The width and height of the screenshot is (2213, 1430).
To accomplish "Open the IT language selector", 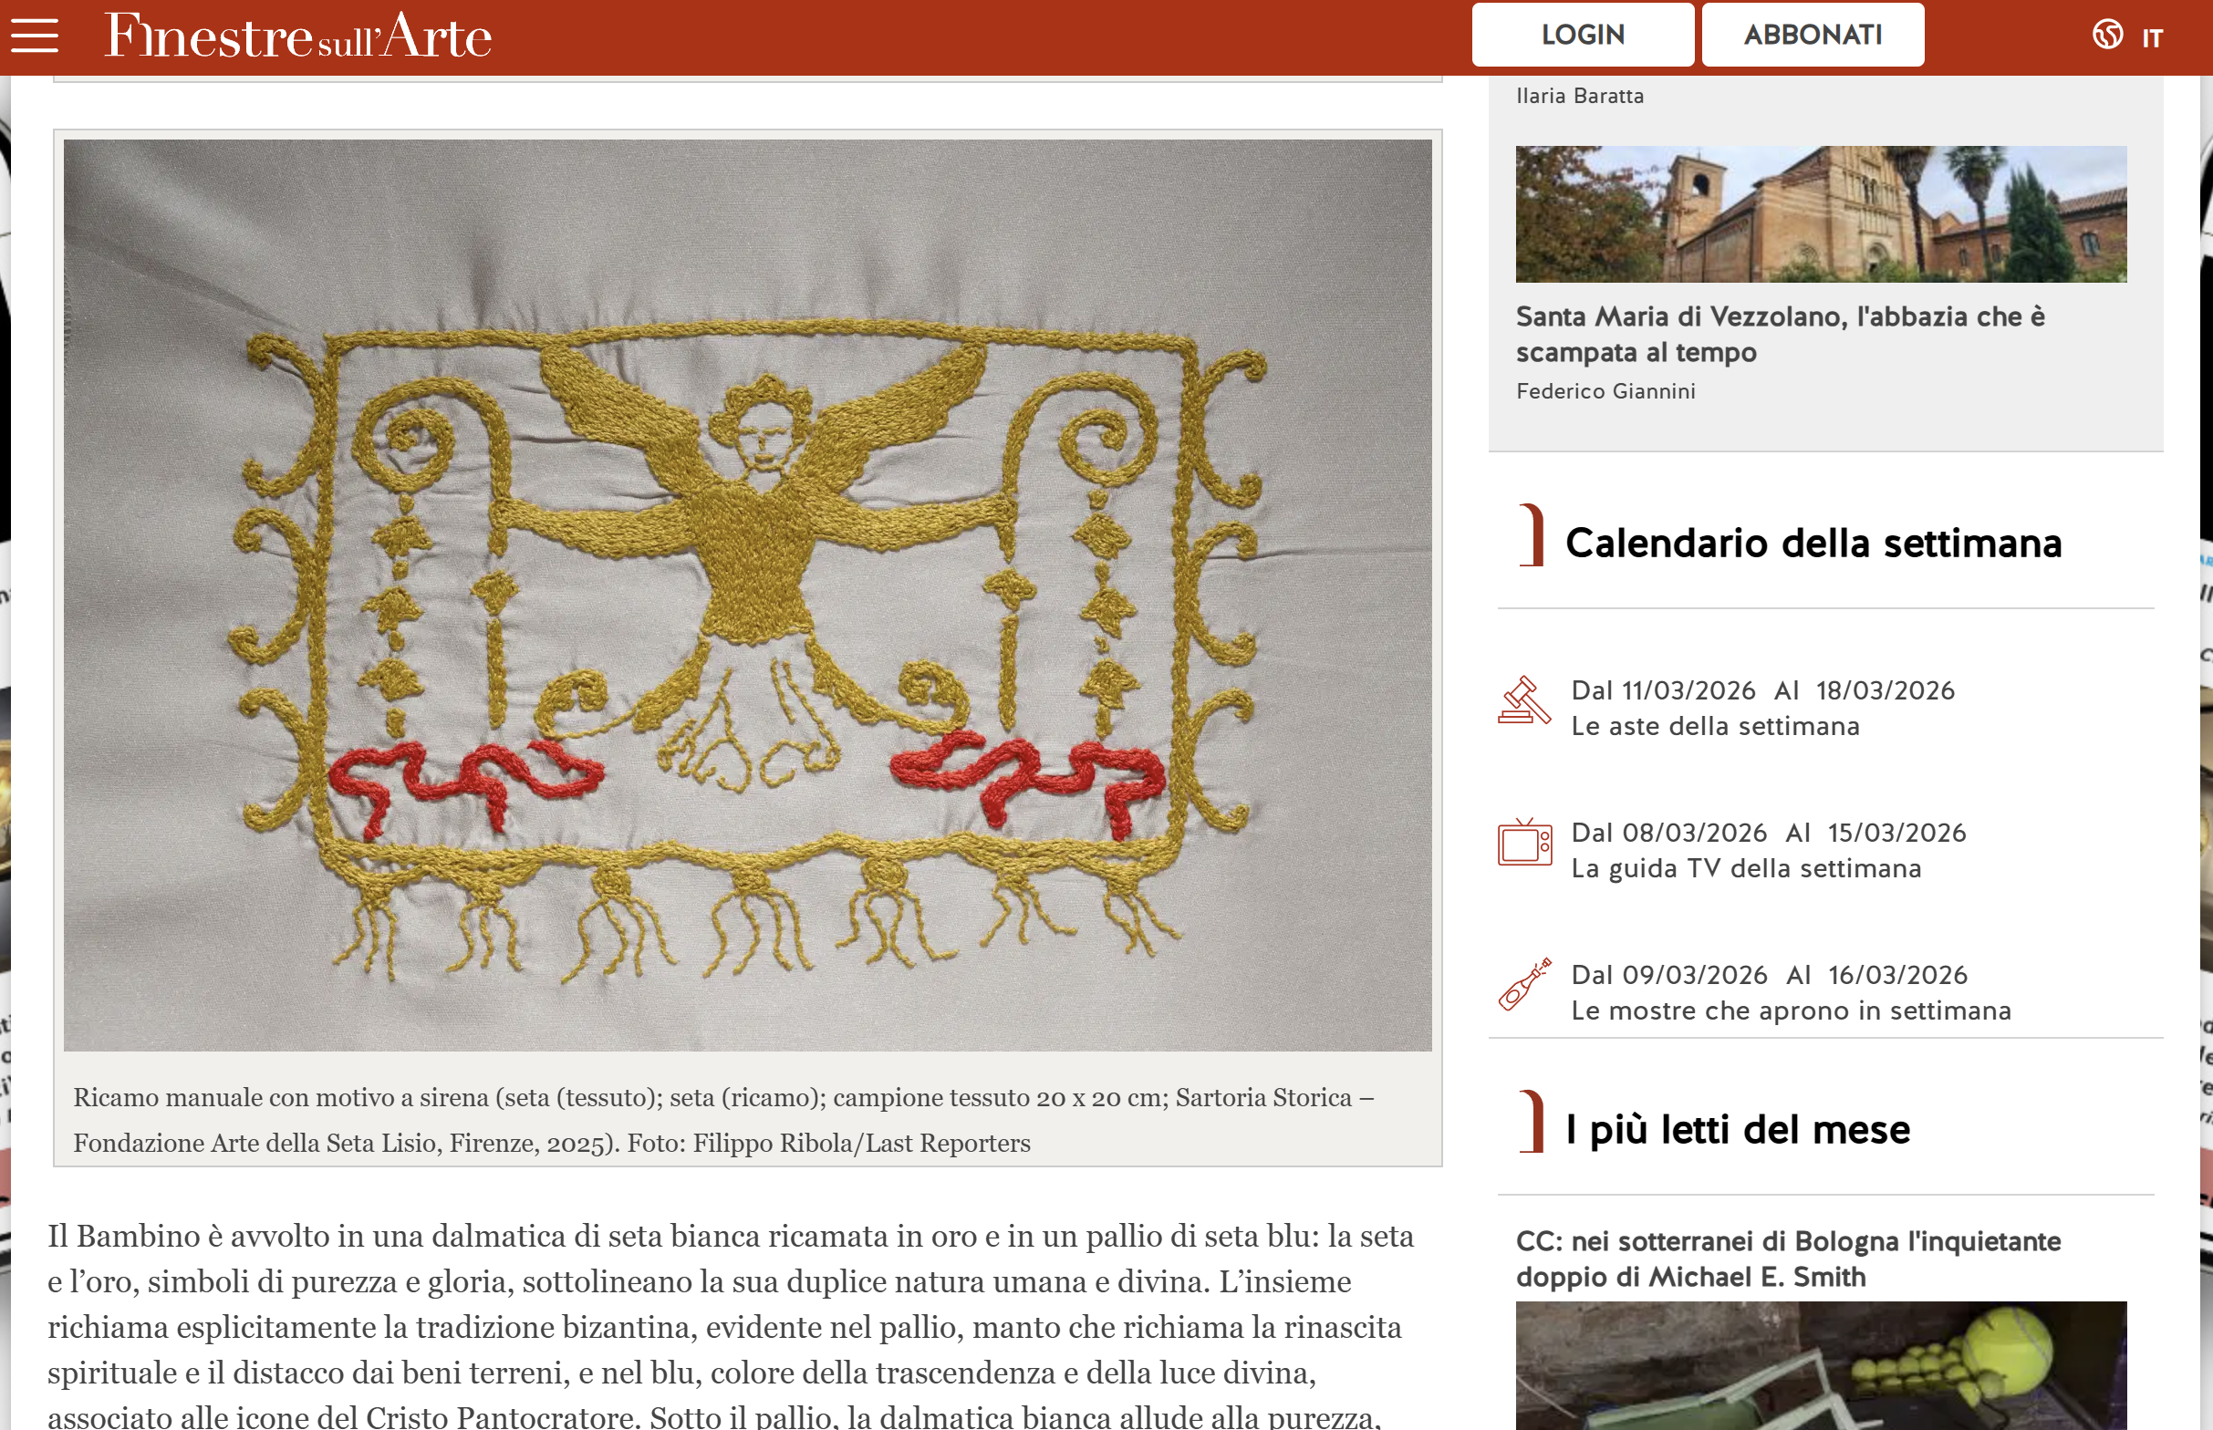I will pyautogui.click(x=2152, y=38).
